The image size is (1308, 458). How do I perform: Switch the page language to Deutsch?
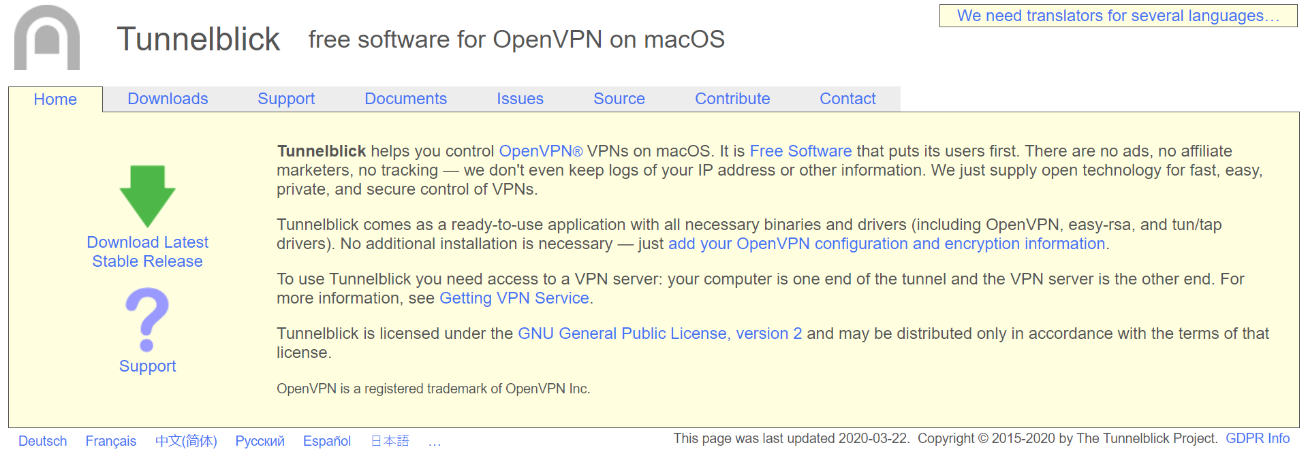[x=42, y=441]
